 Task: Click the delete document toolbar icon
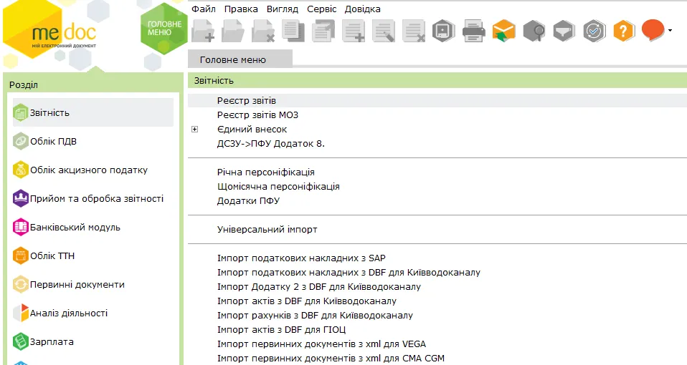[x=263, y=31]
